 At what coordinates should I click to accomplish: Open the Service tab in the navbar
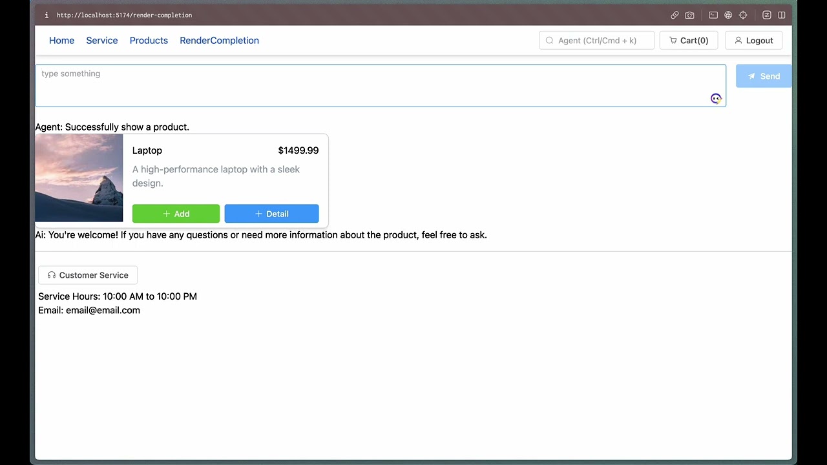pyautogui.click(x=101, y=40)
